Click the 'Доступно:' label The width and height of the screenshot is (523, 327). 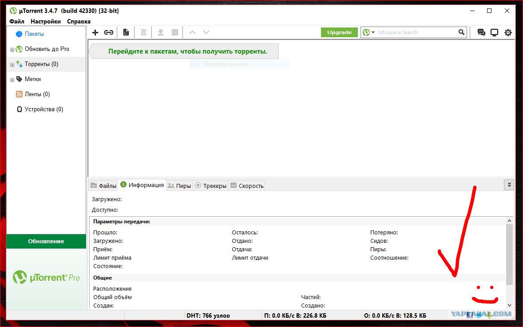tap(105, 210)
